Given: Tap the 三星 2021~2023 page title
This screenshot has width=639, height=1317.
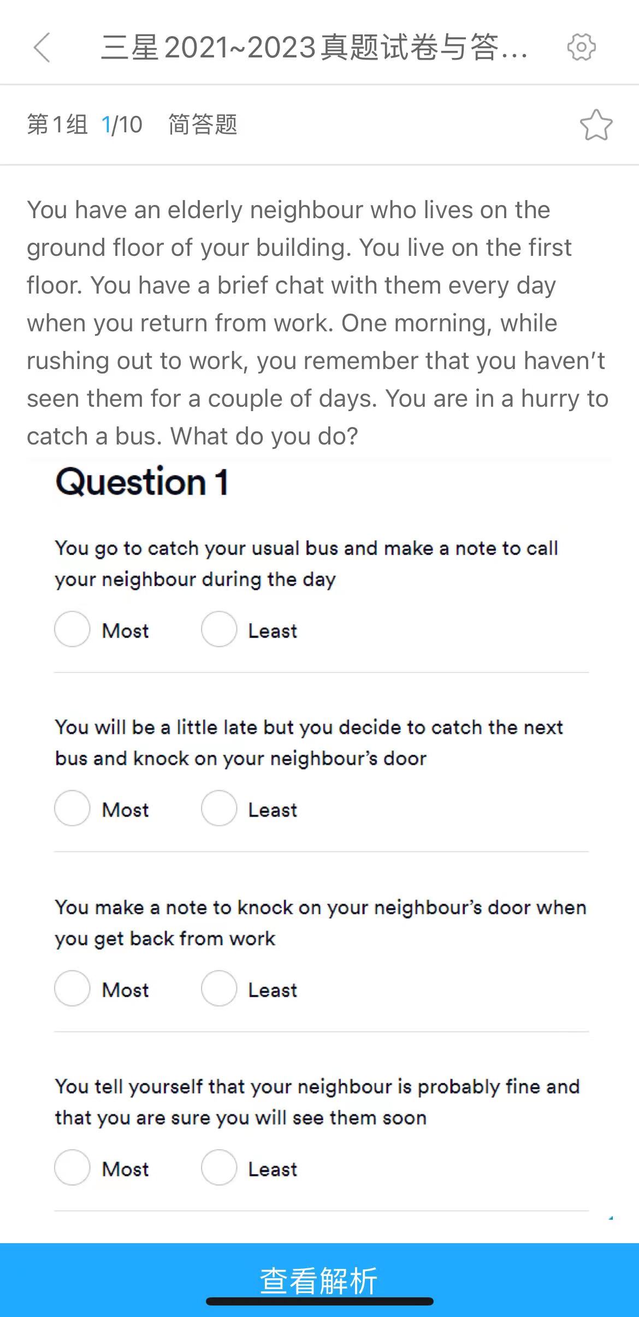Looking at the screenshot, I should pyautogui.click(x=314, y=48).
